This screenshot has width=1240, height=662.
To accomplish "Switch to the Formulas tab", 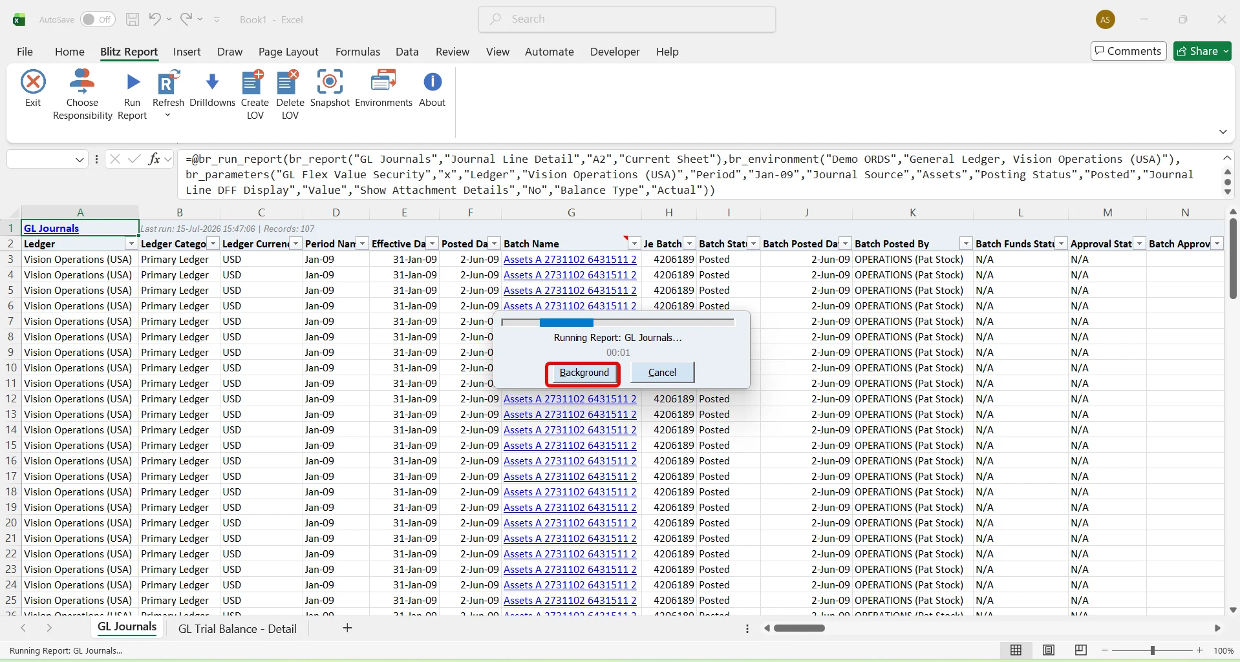I will 358,52.
